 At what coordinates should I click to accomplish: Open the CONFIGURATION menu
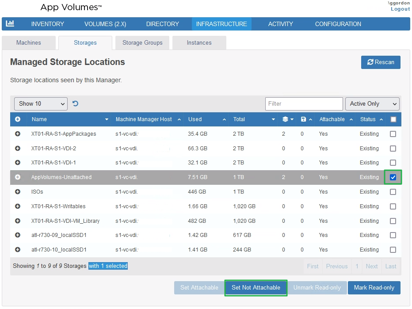tap(338, 24)
